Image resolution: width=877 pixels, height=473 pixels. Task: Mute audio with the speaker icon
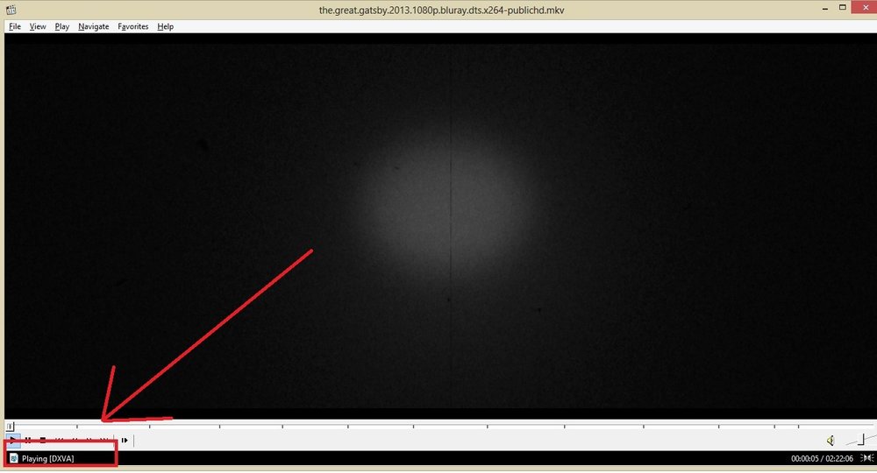point(831,441)
